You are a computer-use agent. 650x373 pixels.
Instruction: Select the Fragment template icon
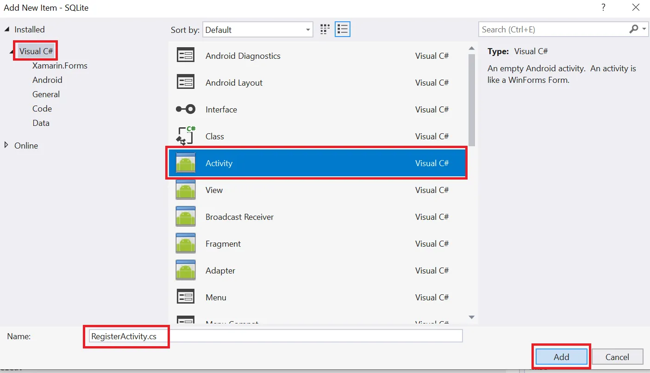coord(186,243)
